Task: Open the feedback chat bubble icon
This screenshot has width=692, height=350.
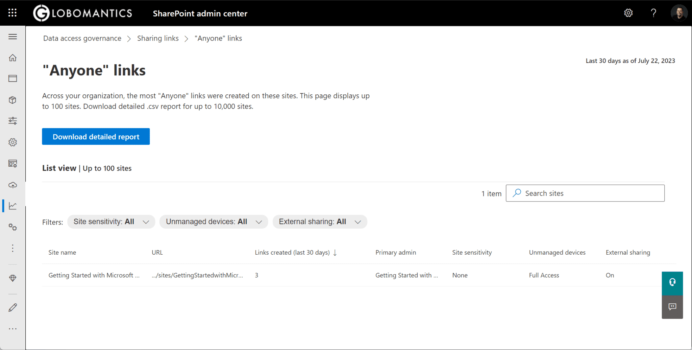Action: point(672,307)
